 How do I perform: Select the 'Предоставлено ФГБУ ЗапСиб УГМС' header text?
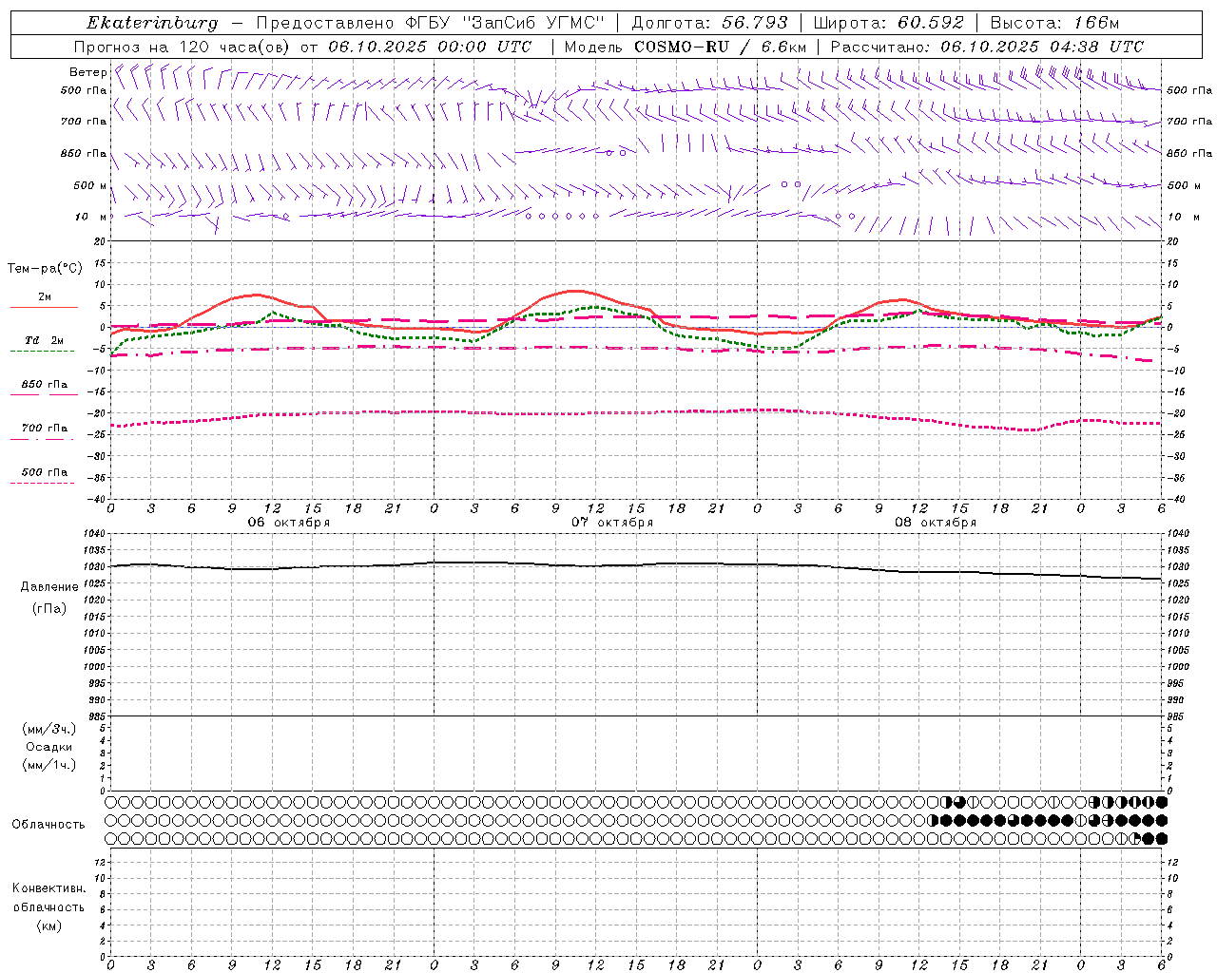click(431, 23)
